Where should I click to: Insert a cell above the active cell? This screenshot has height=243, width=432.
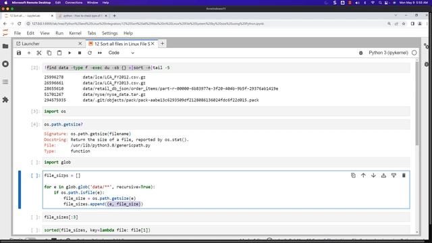point(383,175)
